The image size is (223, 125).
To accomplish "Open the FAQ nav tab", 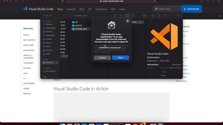I will point(113,9).
